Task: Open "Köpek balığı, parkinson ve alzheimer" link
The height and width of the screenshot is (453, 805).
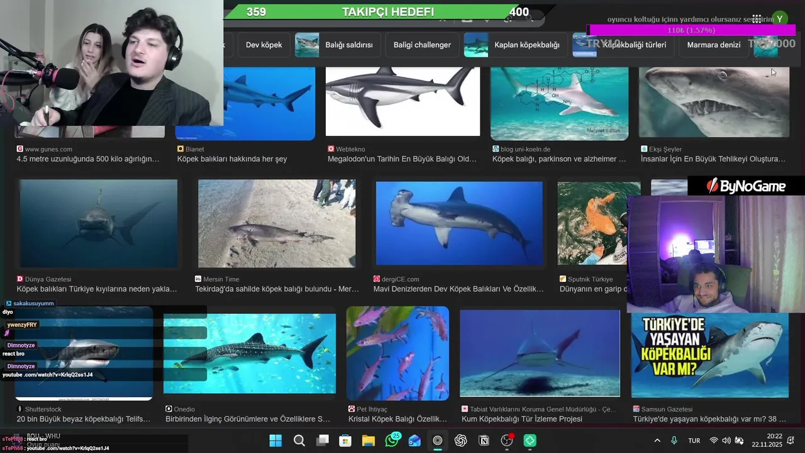Action: (x=559, y=159)
